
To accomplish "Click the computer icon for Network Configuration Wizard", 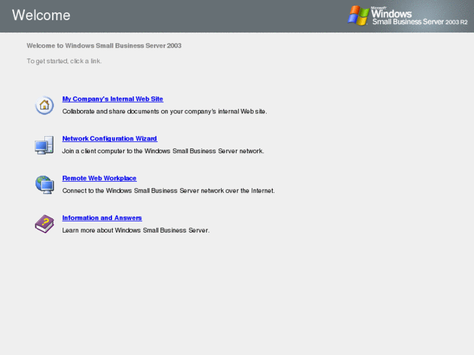I will [x=44, y=145].
